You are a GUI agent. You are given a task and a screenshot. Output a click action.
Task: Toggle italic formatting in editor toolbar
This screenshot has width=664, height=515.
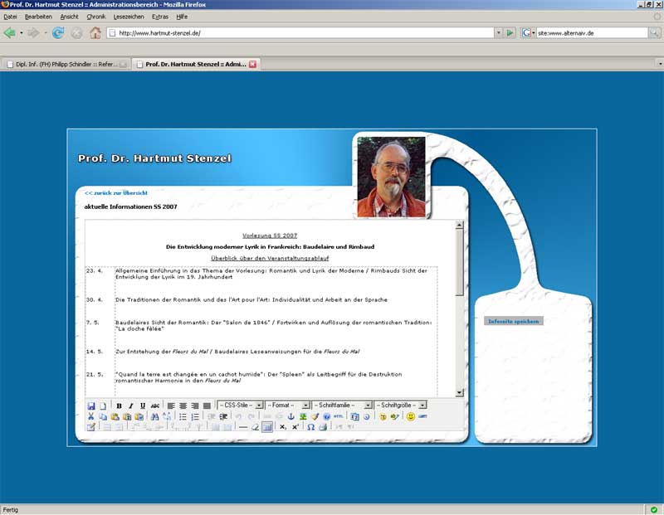pos(130,406)
